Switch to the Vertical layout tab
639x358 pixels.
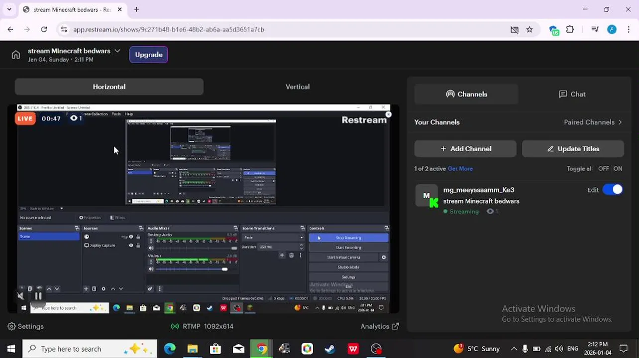click(x=298, y=87)
